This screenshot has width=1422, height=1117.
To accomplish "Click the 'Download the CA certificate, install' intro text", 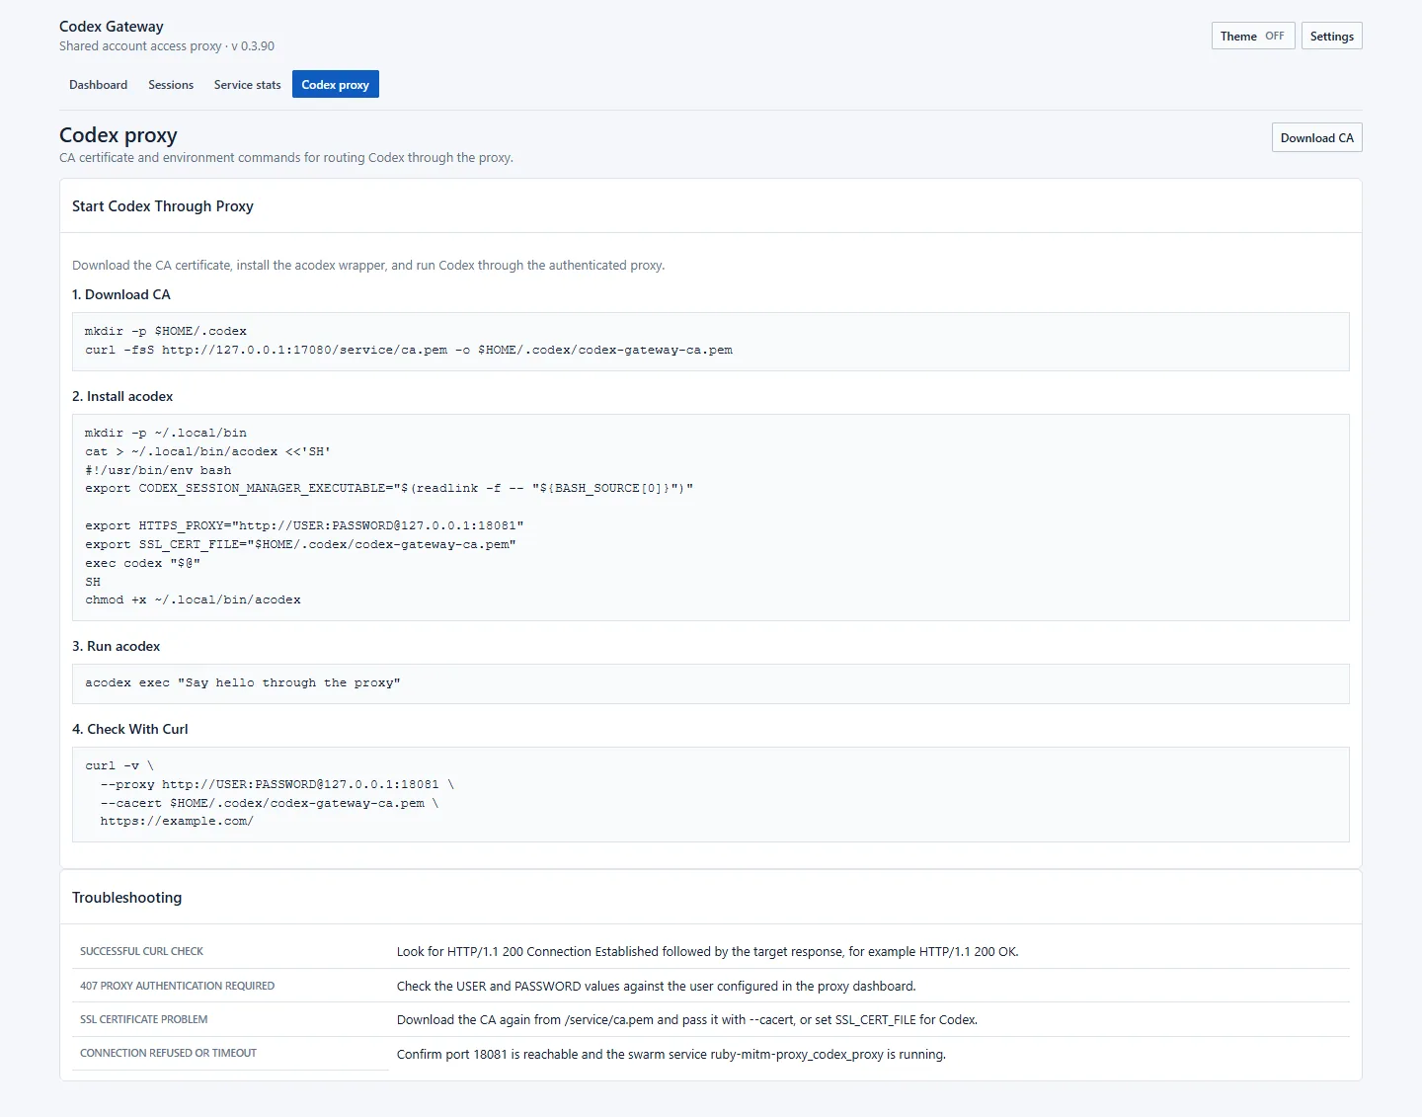I will [368, 265].
